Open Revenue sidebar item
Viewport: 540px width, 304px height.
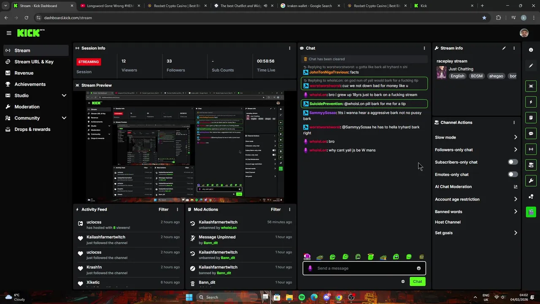coord(36,73)
